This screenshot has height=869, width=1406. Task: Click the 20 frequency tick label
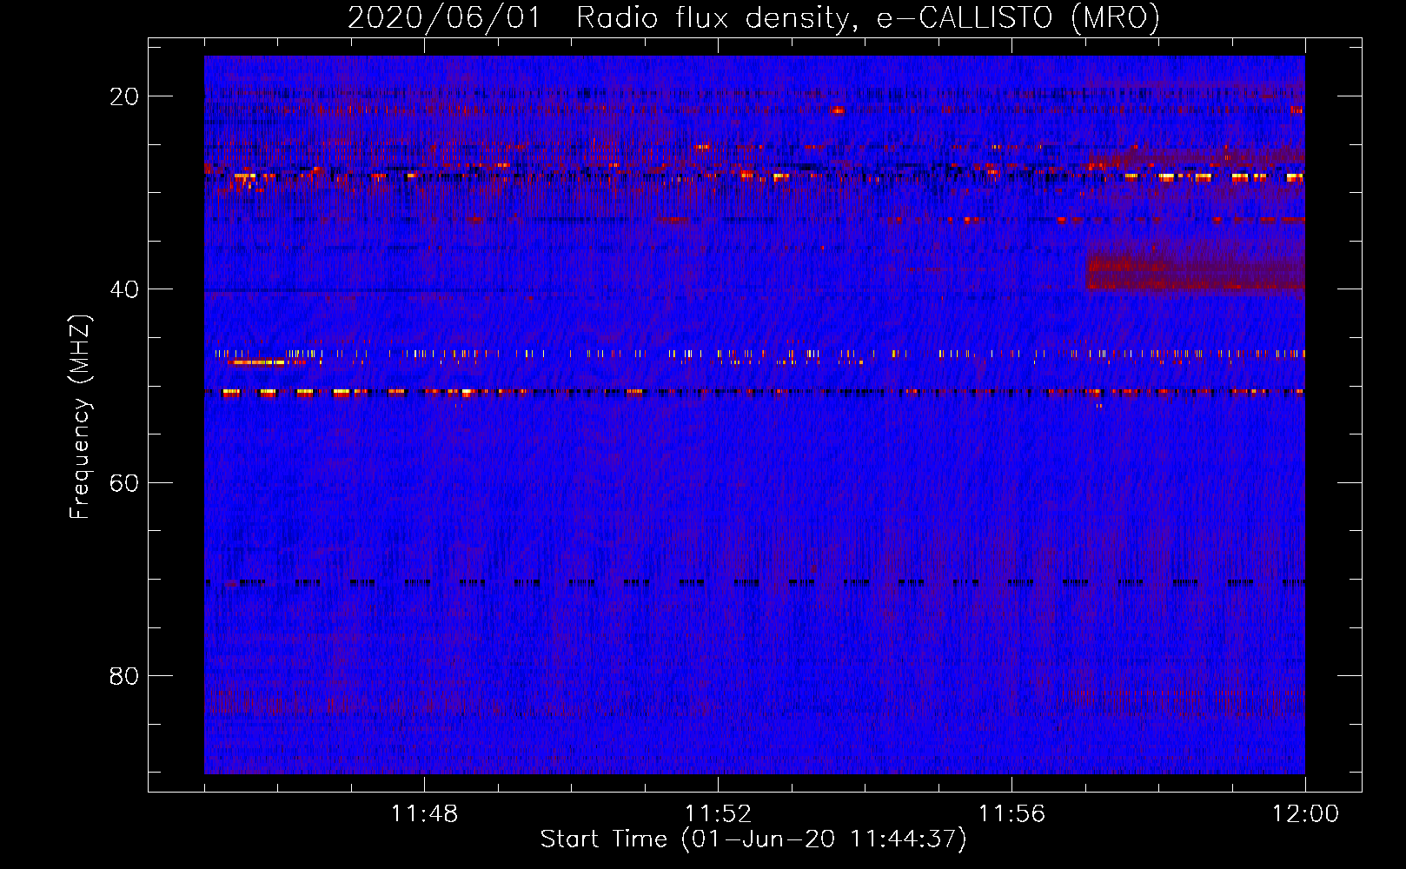pyautogui.click(x=125, y=96)
